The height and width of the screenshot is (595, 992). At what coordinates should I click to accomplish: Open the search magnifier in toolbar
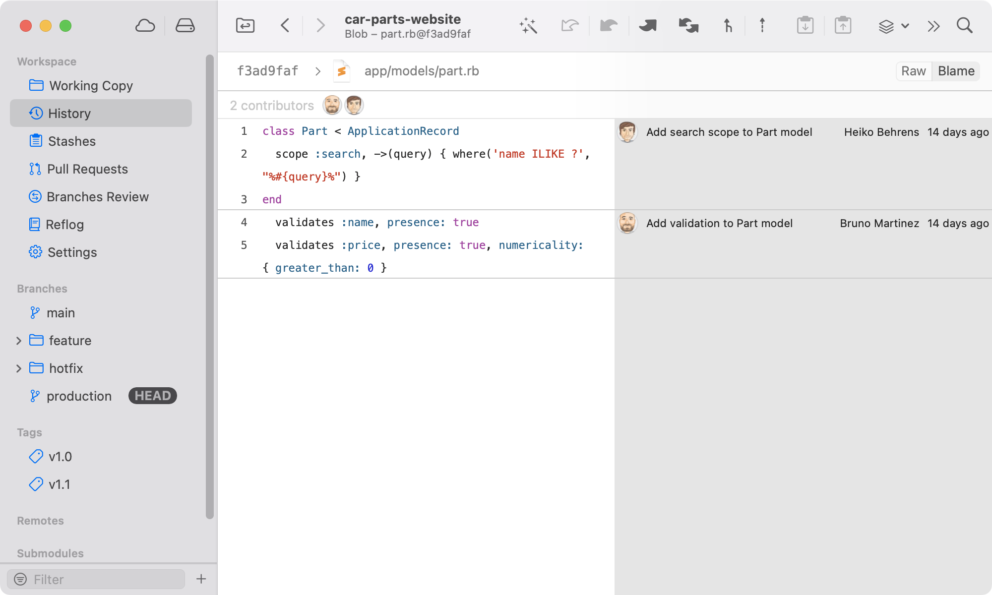(964, 26)
